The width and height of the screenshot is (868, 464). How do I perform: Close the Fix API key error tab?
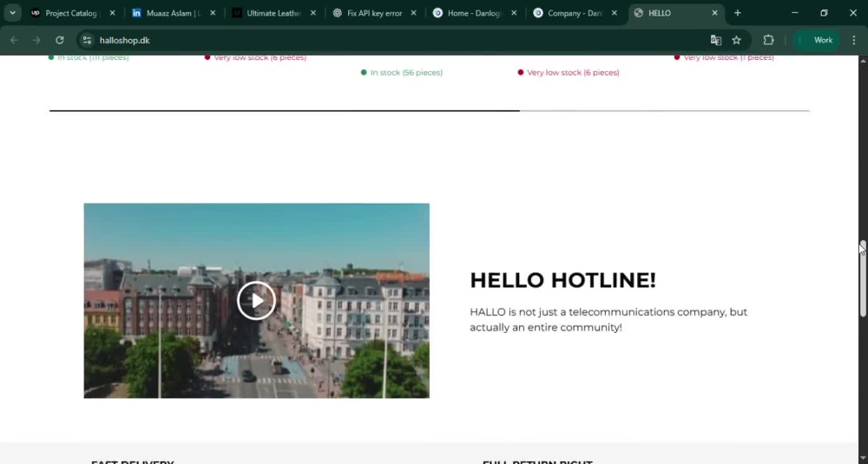(x=413, y=13)
